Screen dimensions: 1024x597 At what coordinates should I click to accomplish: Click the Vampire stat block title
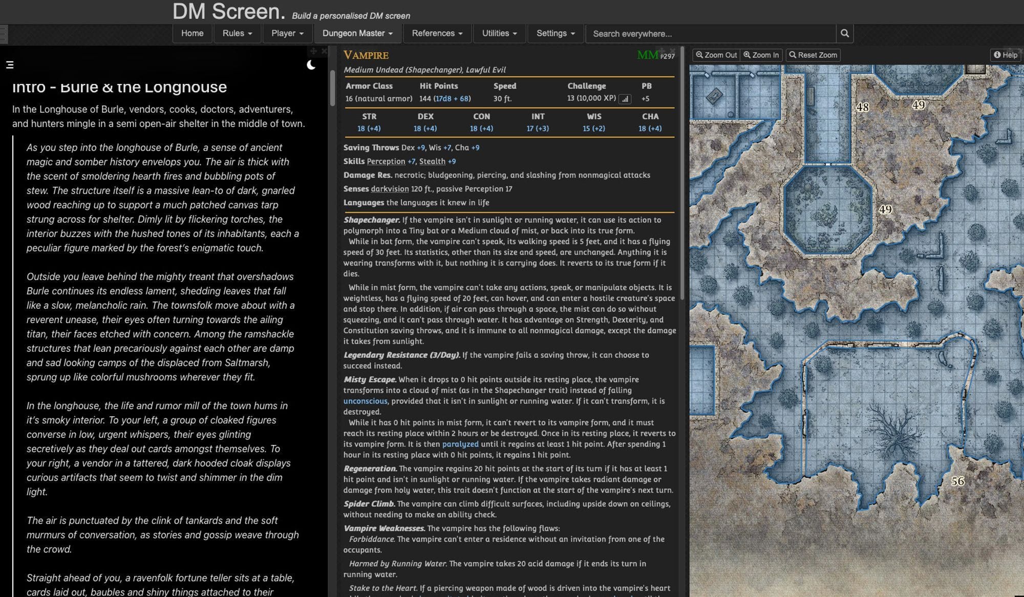[x=366, y=55]
